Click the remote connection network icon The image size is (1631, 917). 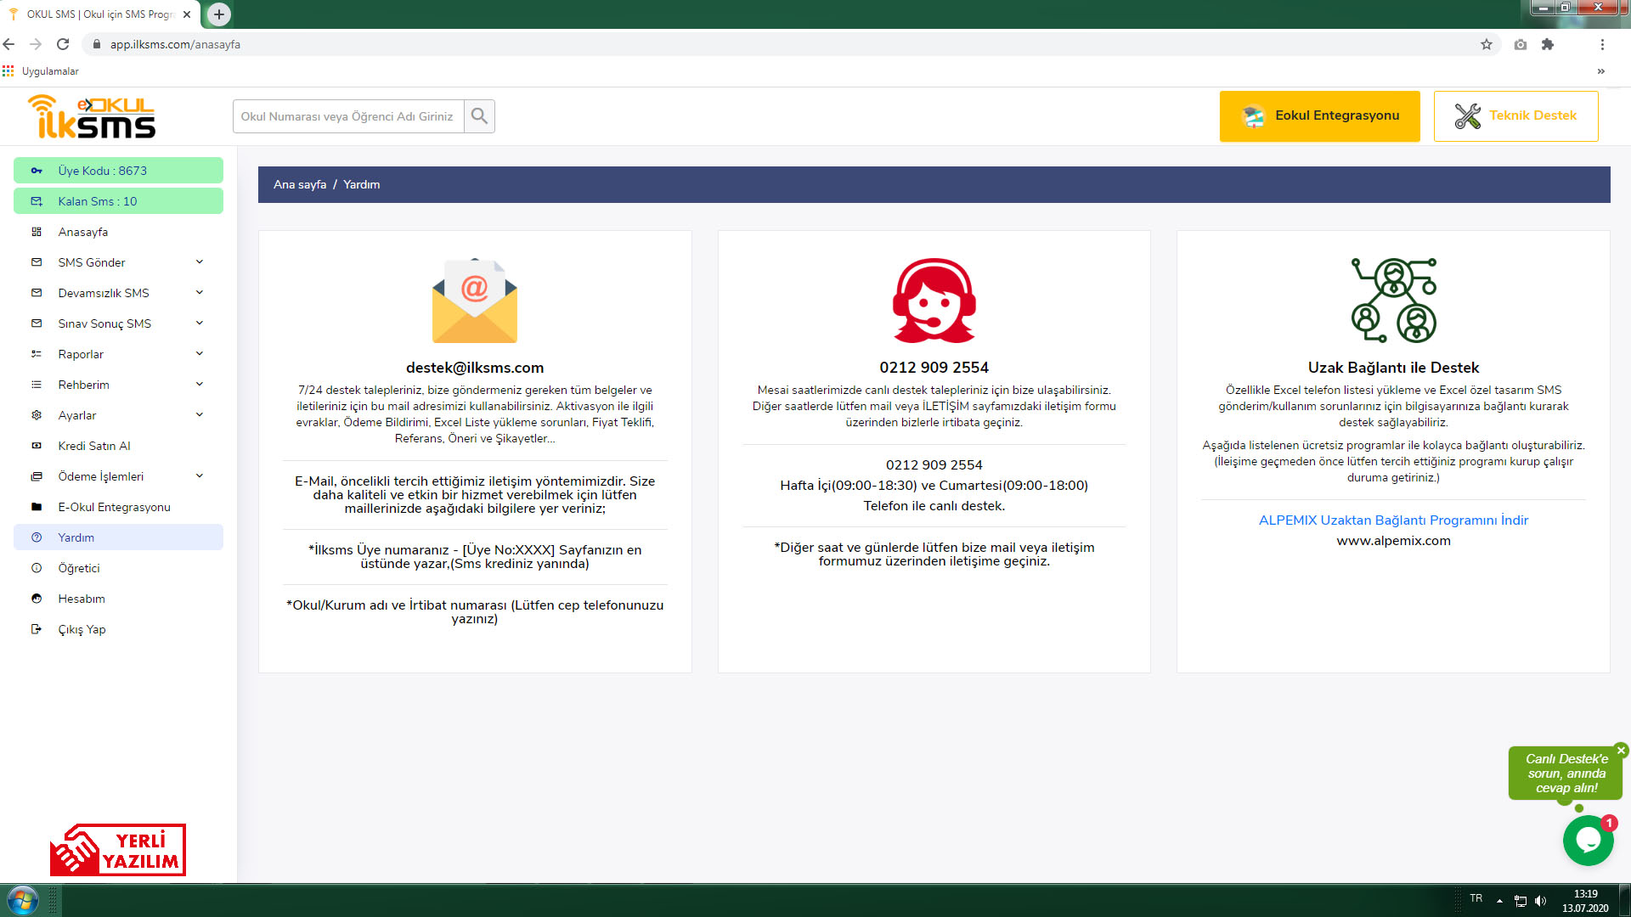1393,301
